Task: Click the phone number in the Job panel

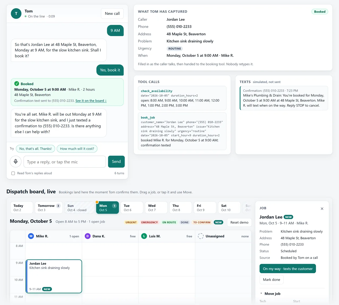Action: [x=292, y=245]
